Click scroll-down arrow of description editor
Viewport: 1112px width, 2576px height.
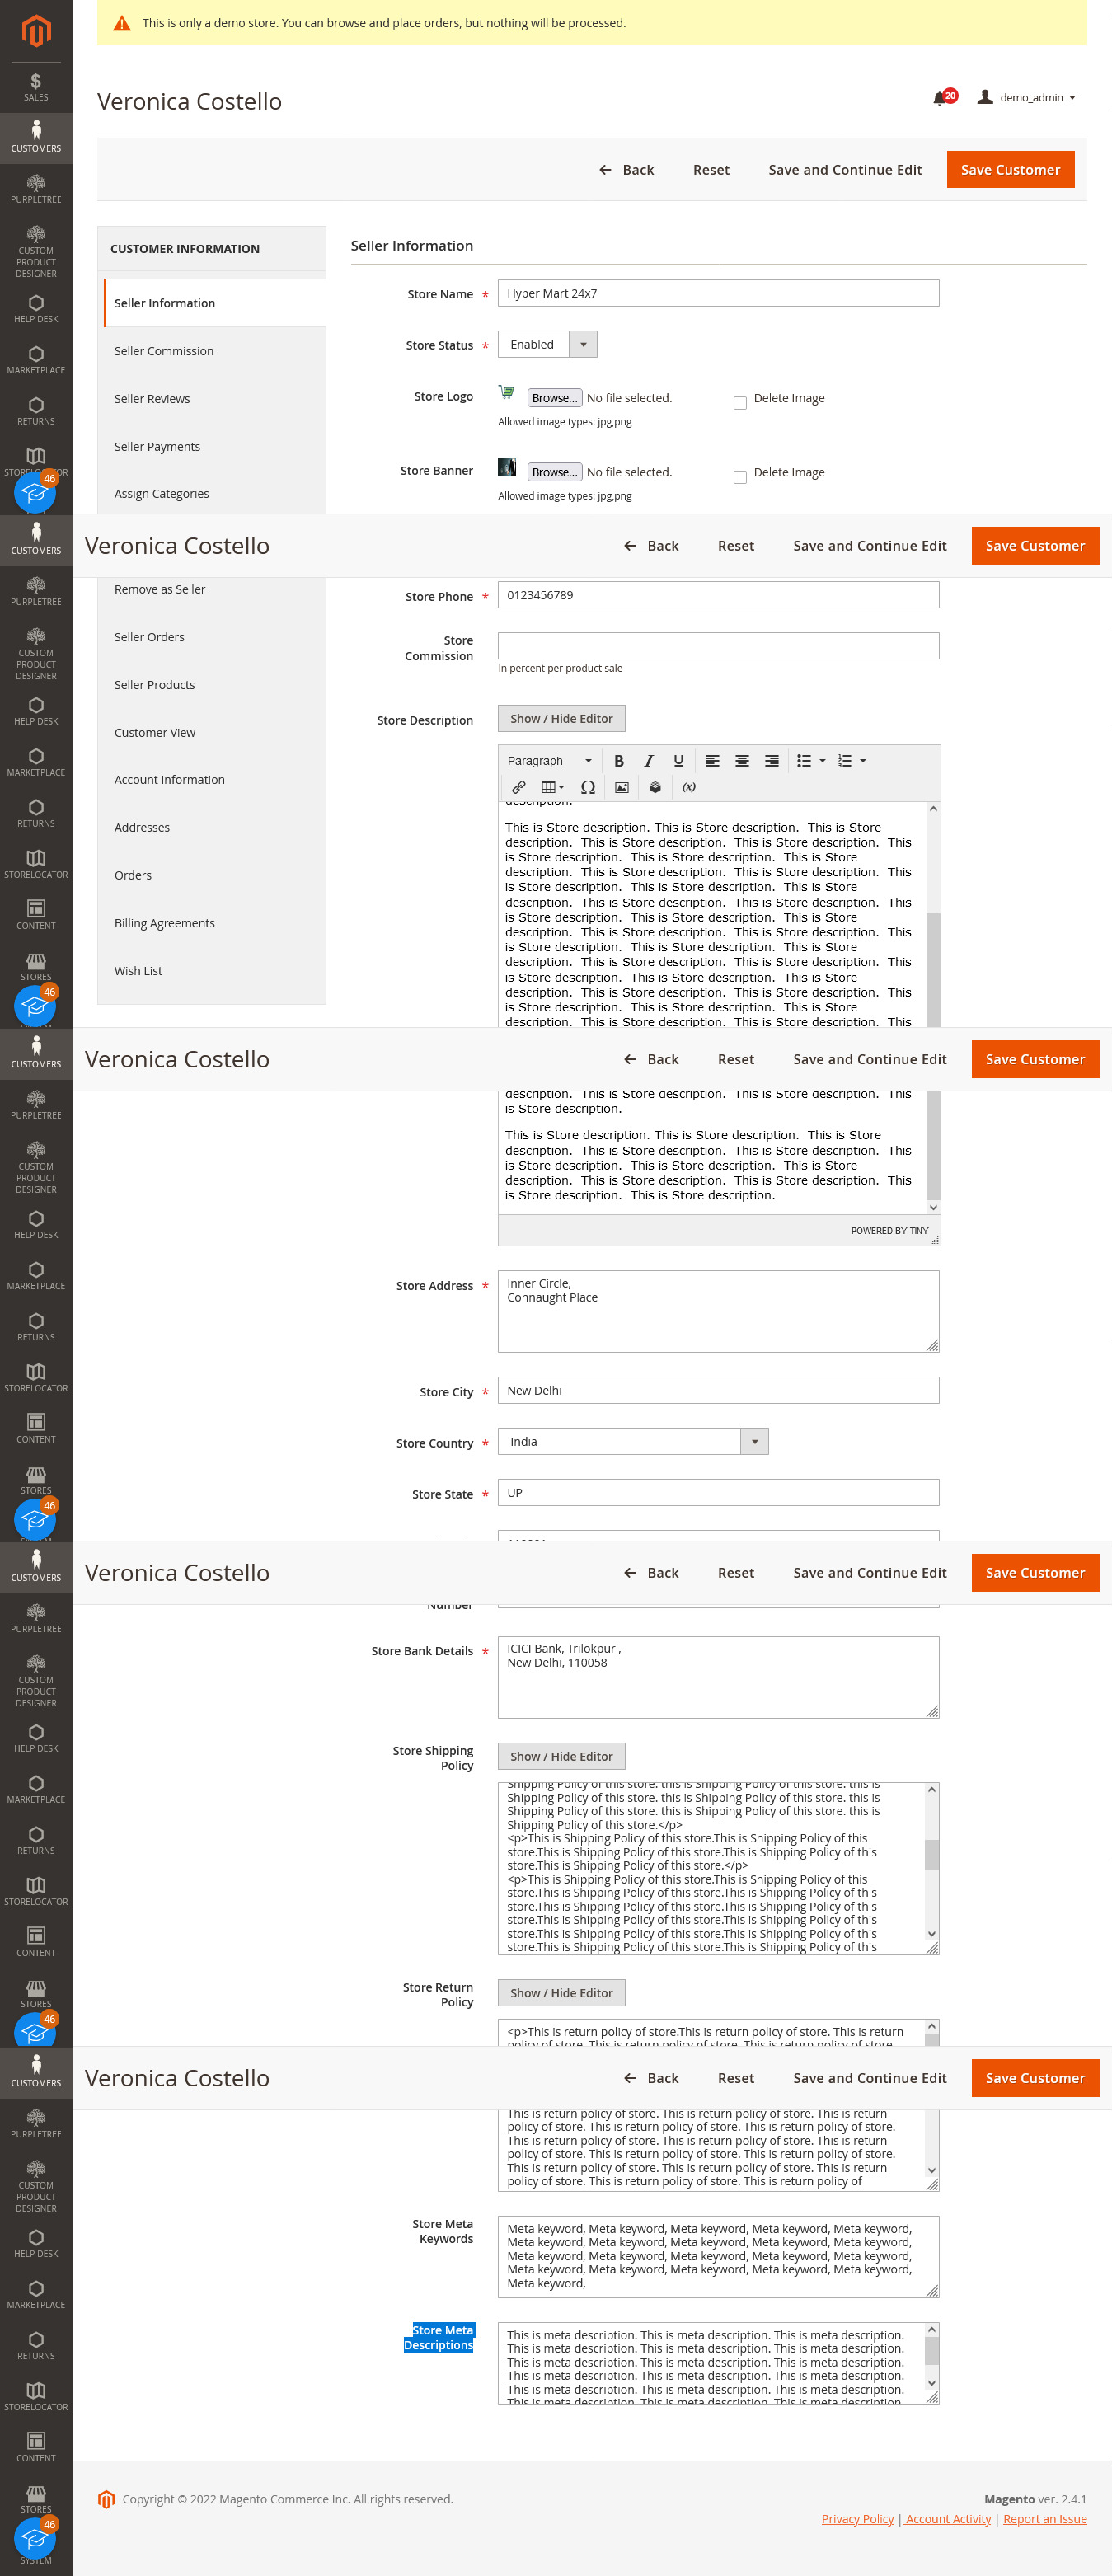point(933,1207)
